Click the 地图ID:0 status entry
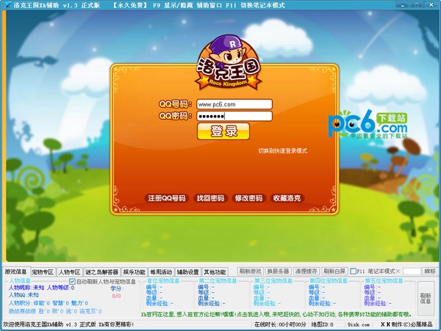 click(322, 324)
